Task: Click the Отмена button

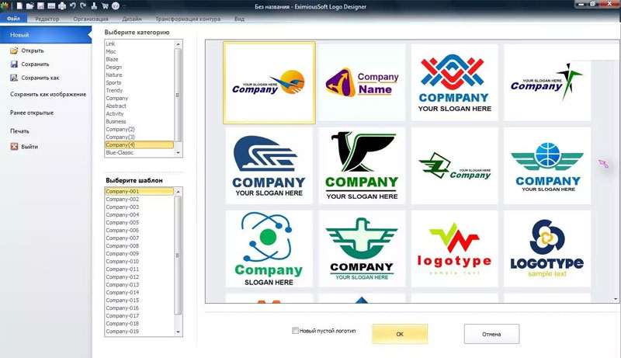Action: [x=491, y=334]
